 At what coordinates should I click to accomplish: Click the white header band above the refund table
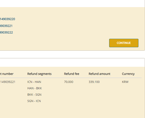pos(72,63)
